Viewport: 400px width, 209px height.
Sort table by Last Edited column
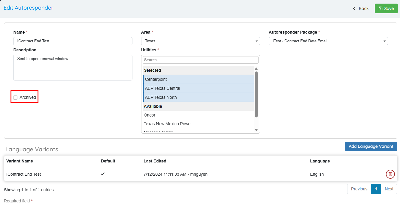tap(155, 161)
